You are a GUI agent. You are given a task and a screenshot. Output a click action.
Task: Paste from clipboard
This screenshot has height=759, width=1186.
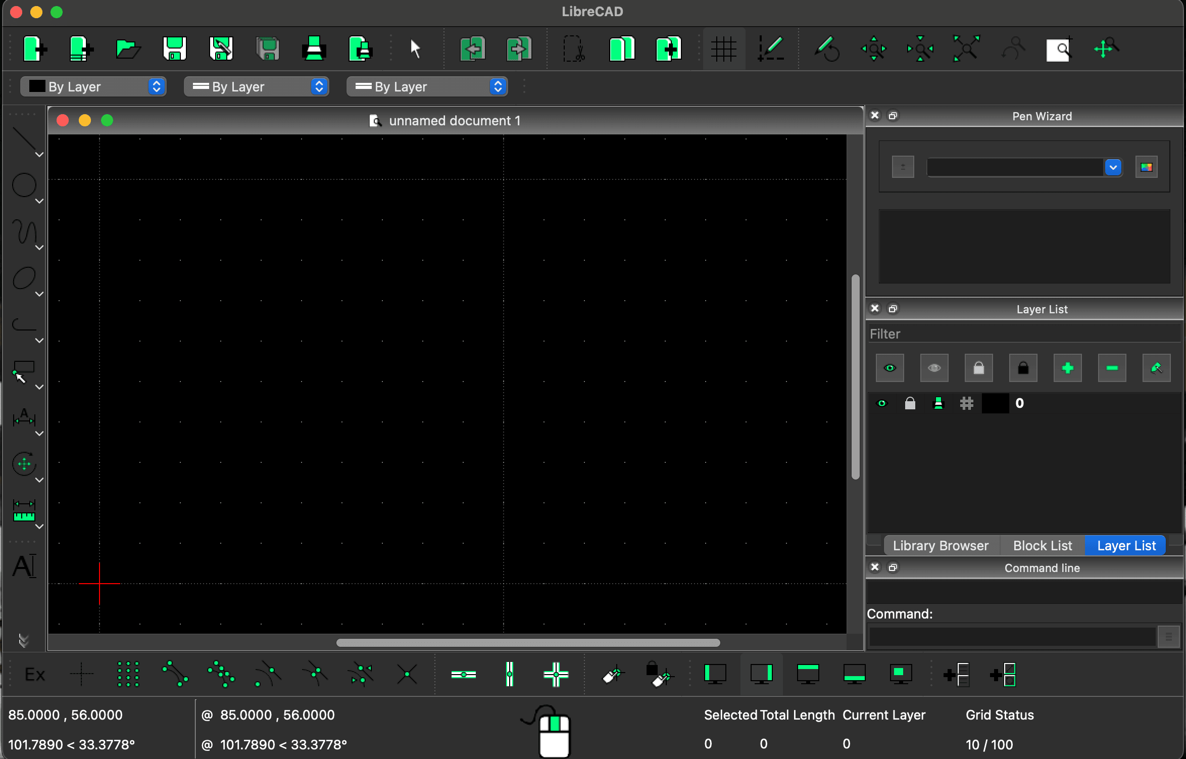click(668, 49)
